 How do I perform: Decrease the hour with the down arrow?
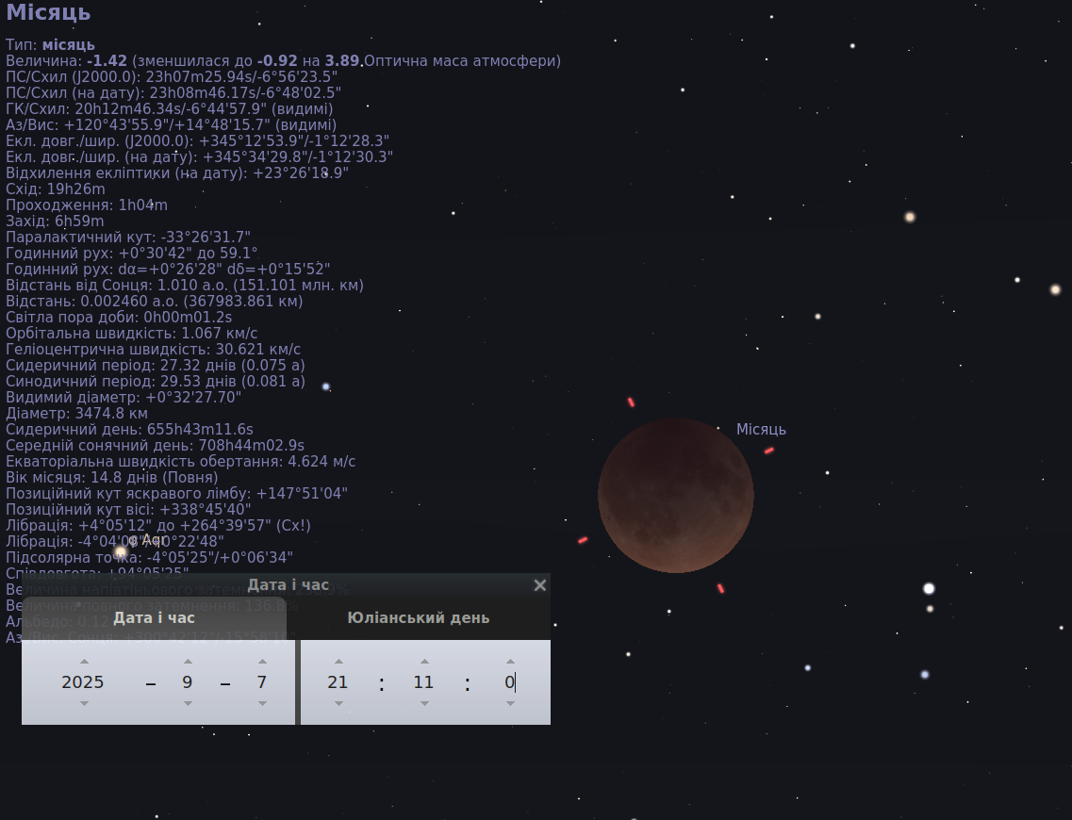point(339,703)
